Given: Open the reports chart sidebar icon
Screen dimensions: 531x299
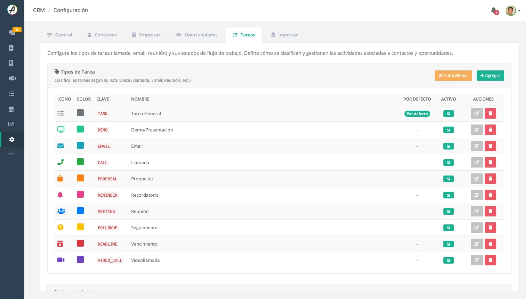Looking at the screenshot, I should tap(11, 124).
